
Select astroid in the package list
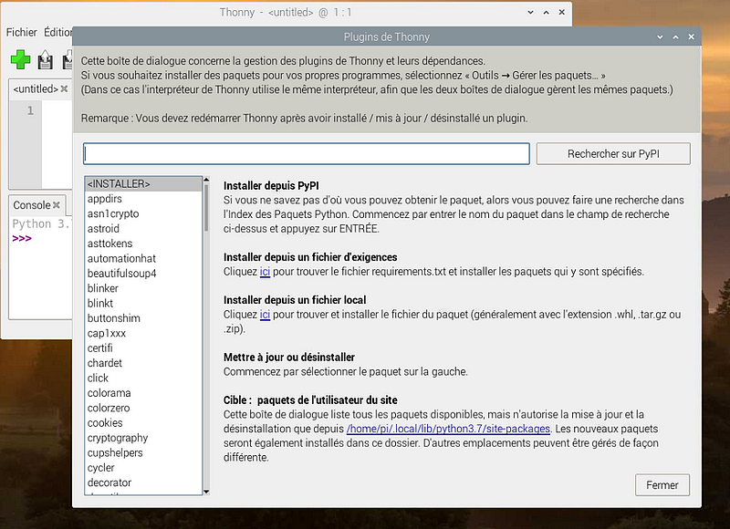tap(143, 228)
